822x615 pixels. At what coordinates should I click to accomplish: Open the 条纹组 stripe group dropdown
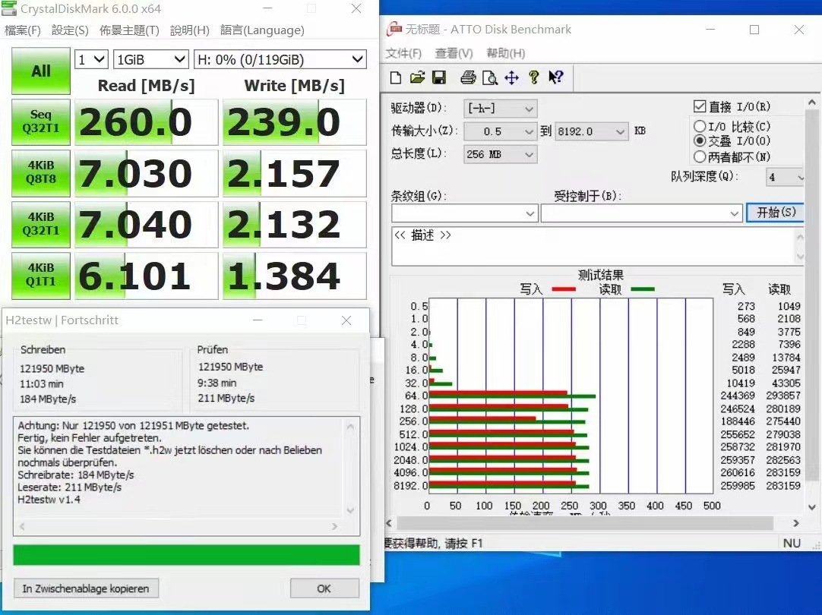(x=464, y=213)
